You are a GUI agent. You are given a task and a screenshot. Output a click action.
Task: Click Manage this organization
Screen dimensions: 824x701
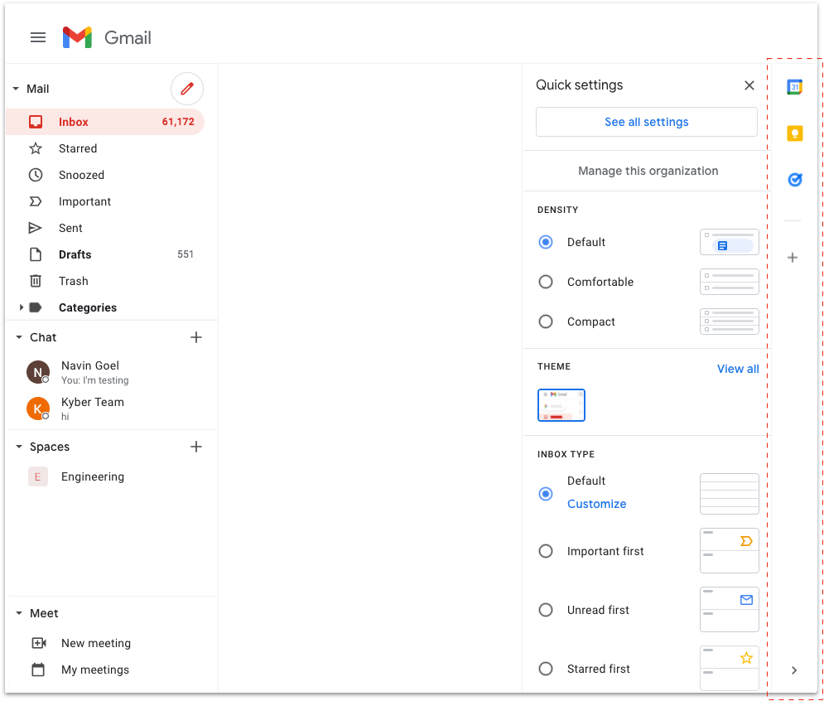click(x=648, y=171)
